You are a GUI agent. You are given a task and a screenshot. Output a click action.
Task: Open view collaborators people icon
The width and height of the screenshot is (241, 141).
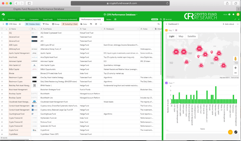click(20, 24)
